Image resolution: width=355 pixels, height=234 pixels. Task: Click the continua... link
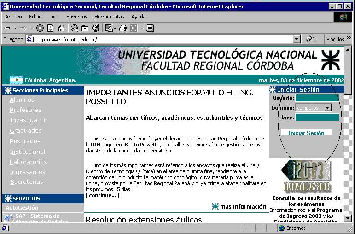click(x=102, y=195)
